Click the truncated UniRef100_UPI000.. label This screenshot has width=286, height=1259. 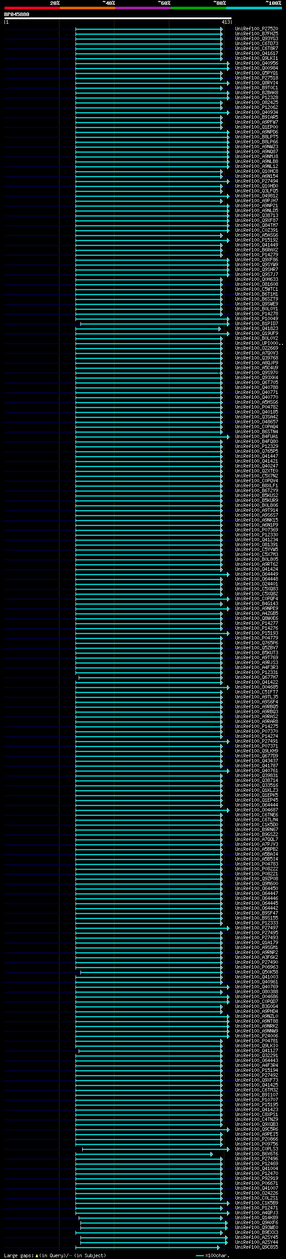coord(259,343)
